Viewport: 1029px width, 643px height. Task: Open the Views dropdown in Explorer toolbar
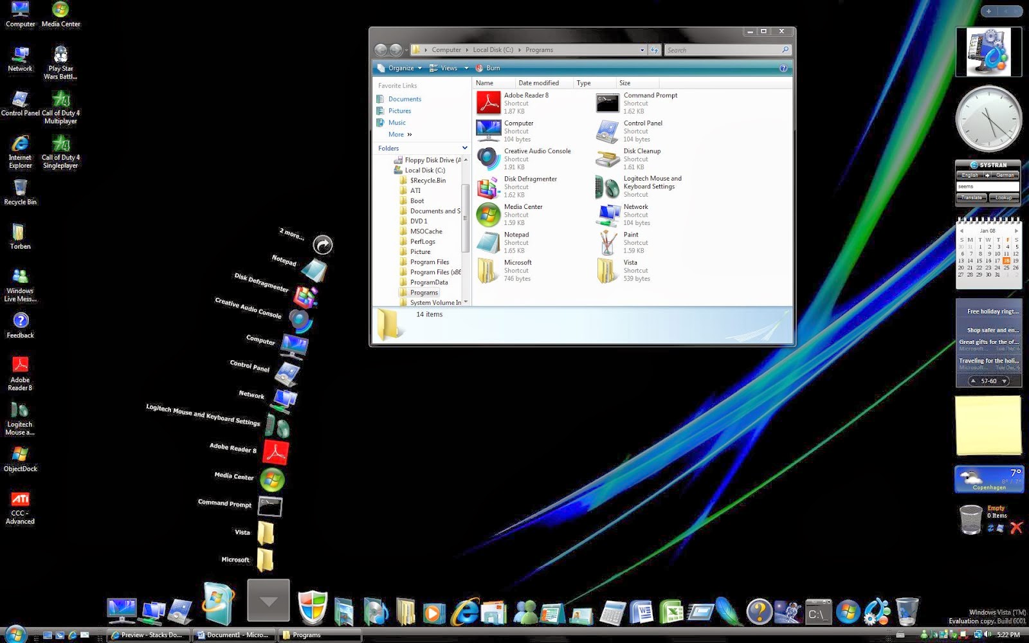[x=449, y=68]
